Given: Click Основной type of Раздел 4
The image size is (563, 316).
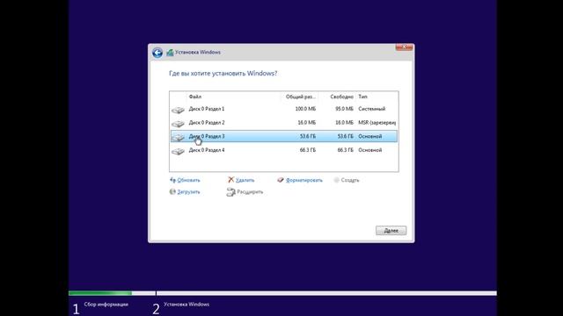Looking at the screenshot, I should tap(369, 150).
